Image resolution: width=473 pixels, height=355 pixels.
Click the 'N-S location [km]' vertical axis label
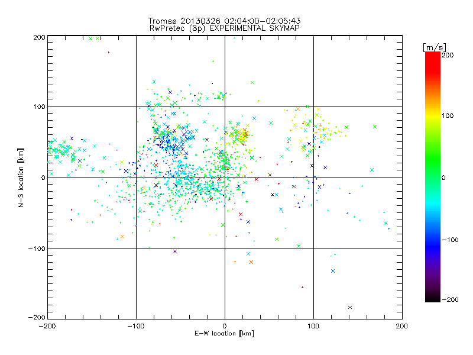pyautogui.click(x=21, y=177)
